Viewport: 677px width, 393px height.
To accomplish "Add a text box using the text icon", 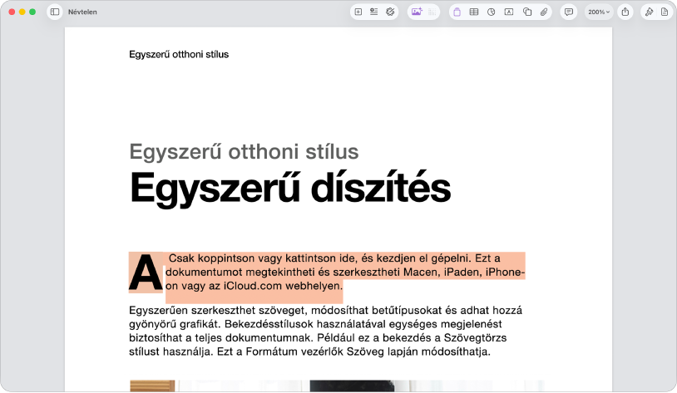I will coord(509,12).
